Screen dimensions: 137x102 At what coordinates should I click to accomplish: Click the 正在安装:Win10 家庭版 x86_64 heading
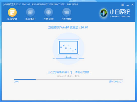click(68, 28)
